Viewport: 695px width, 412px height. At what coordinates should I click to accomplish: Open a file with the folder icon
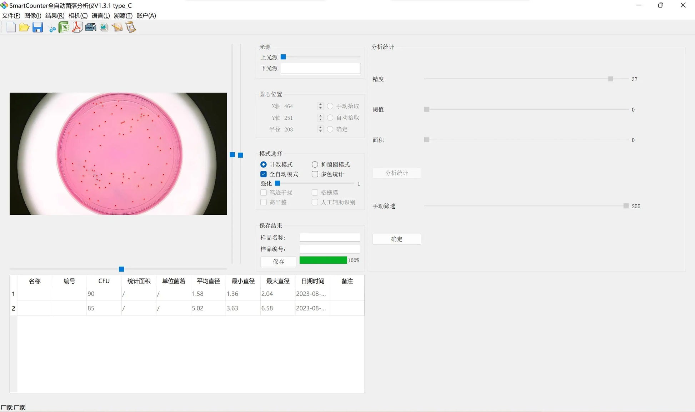(x=24, y=28)
